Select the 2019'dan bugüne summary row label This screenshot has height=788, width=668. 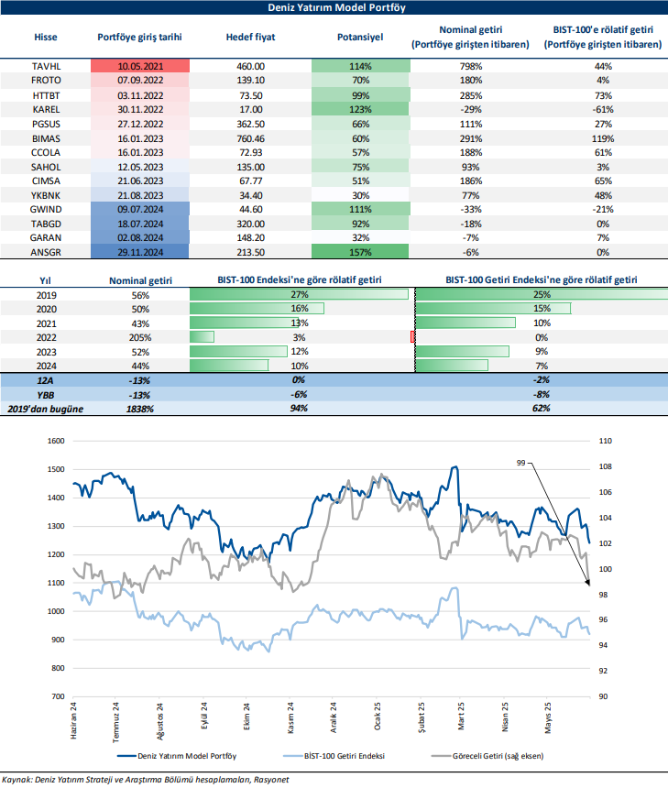(x=46, y=407)
